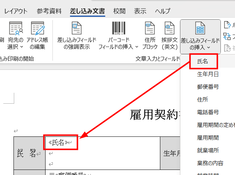The image size is (235, 175).
Task: Open the レイアウト ribbon tab
Action: click(x=16, y=11)
